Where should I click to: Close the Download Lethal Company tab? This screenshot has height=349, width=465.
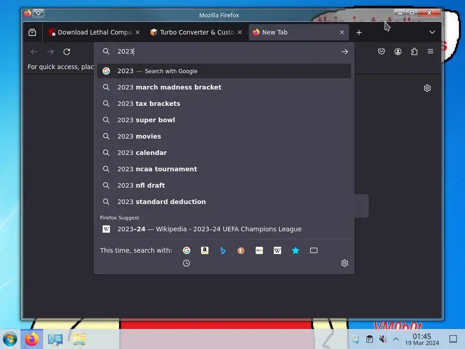[138, 32]
